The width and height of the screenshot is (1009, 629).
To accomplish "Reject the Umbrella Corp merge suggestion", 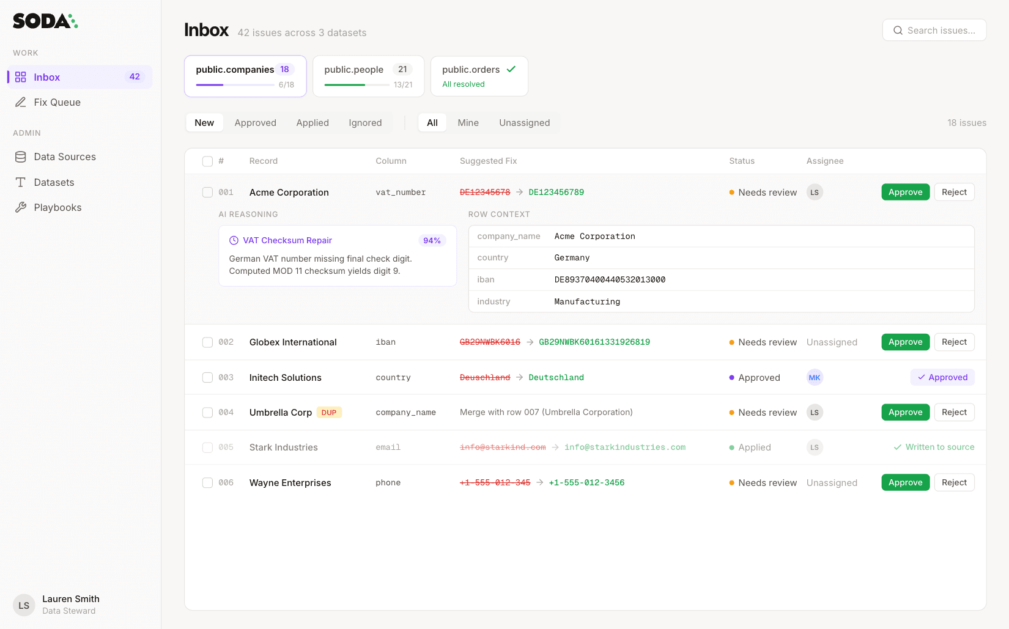I will (954, 412).
